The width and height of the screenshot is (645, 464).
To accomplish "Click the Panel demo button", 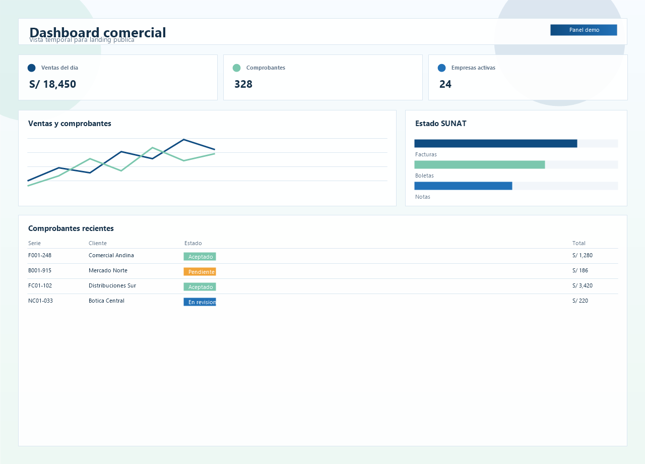I will coord(584,30).
